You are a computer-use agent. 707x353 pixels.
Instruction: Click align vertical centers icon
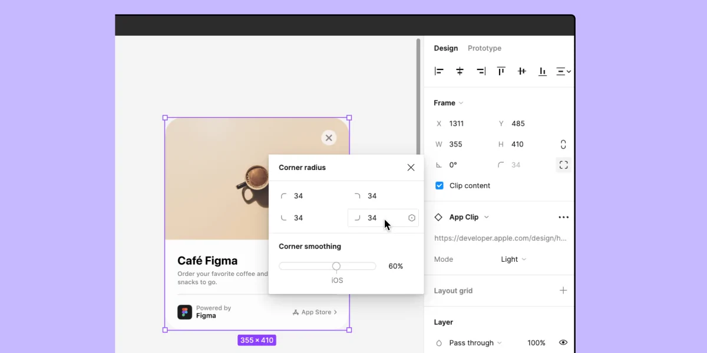click(x=522, y=71)
